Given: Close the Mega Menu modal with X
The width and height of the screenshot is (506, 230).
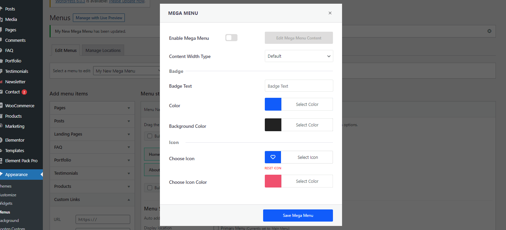Looking at the screenshot, I should coord(330,13).
